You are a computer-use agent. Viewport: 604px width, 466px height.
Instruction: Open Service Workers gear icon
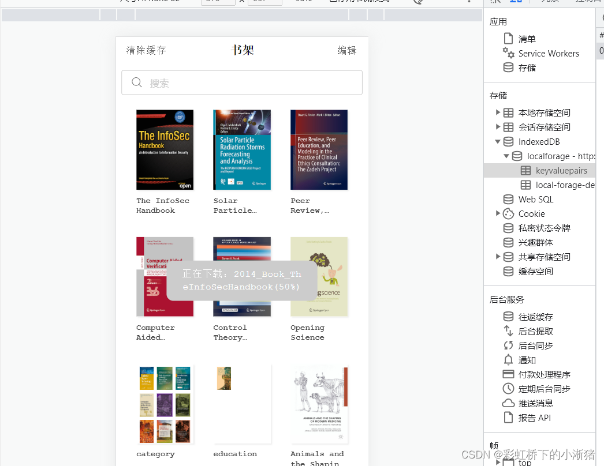(508, 52)
